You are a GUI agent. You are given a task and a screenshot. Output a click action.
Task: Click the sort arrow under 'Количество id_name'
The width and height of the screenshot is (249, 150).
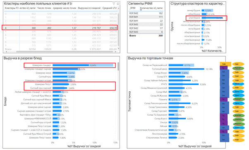141,10
